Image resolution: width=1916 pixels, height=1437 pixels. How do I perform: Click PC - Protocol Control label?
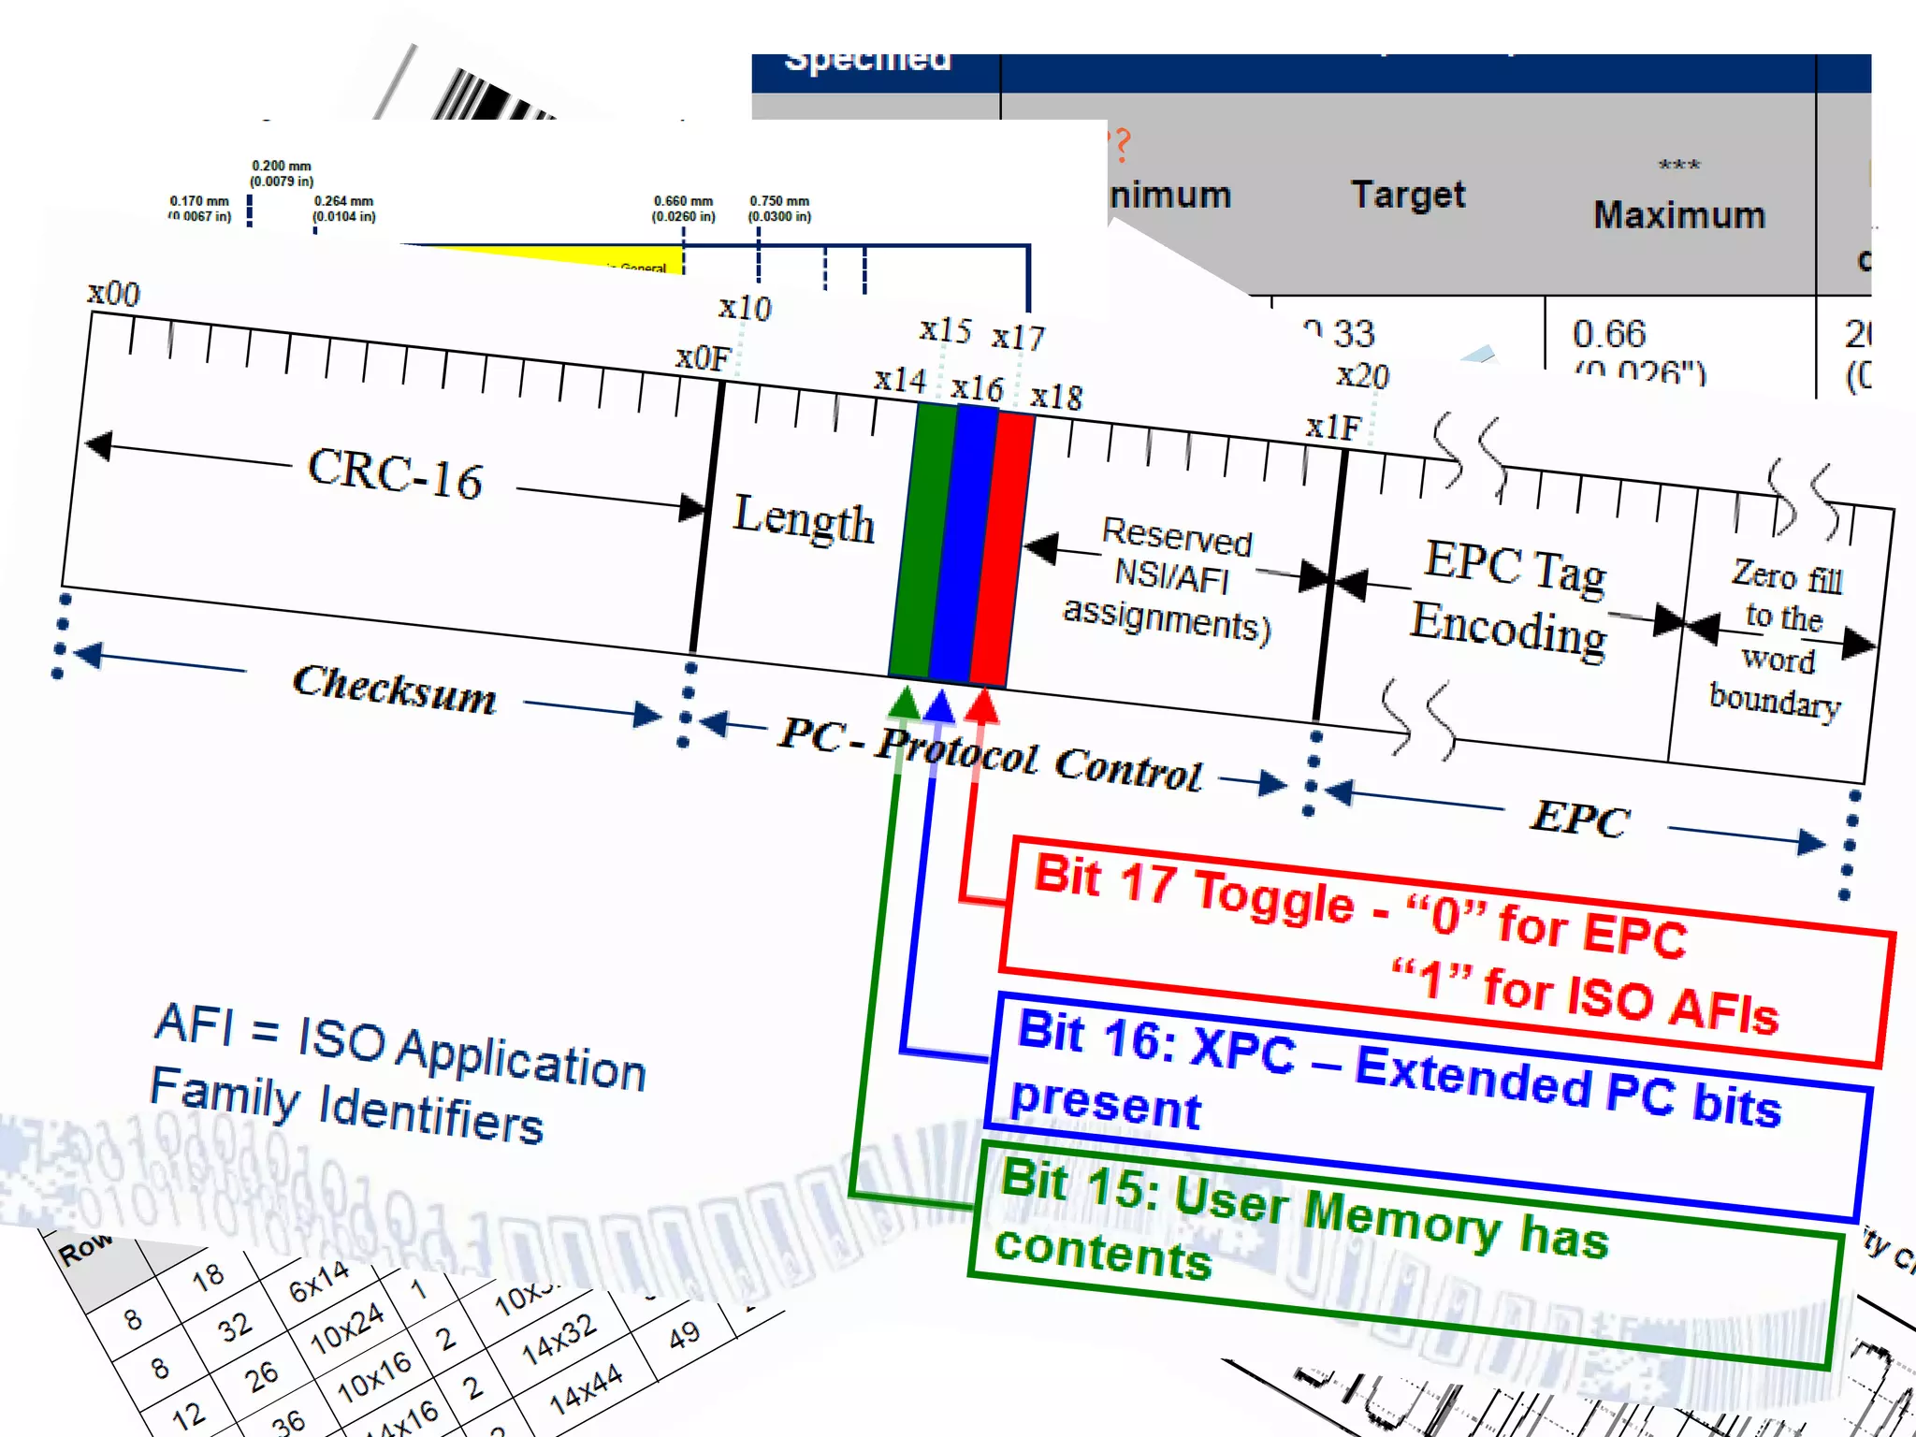pos(990,754)
